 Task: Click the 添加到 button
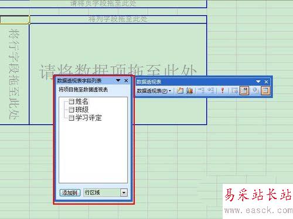tap(70, 193)
